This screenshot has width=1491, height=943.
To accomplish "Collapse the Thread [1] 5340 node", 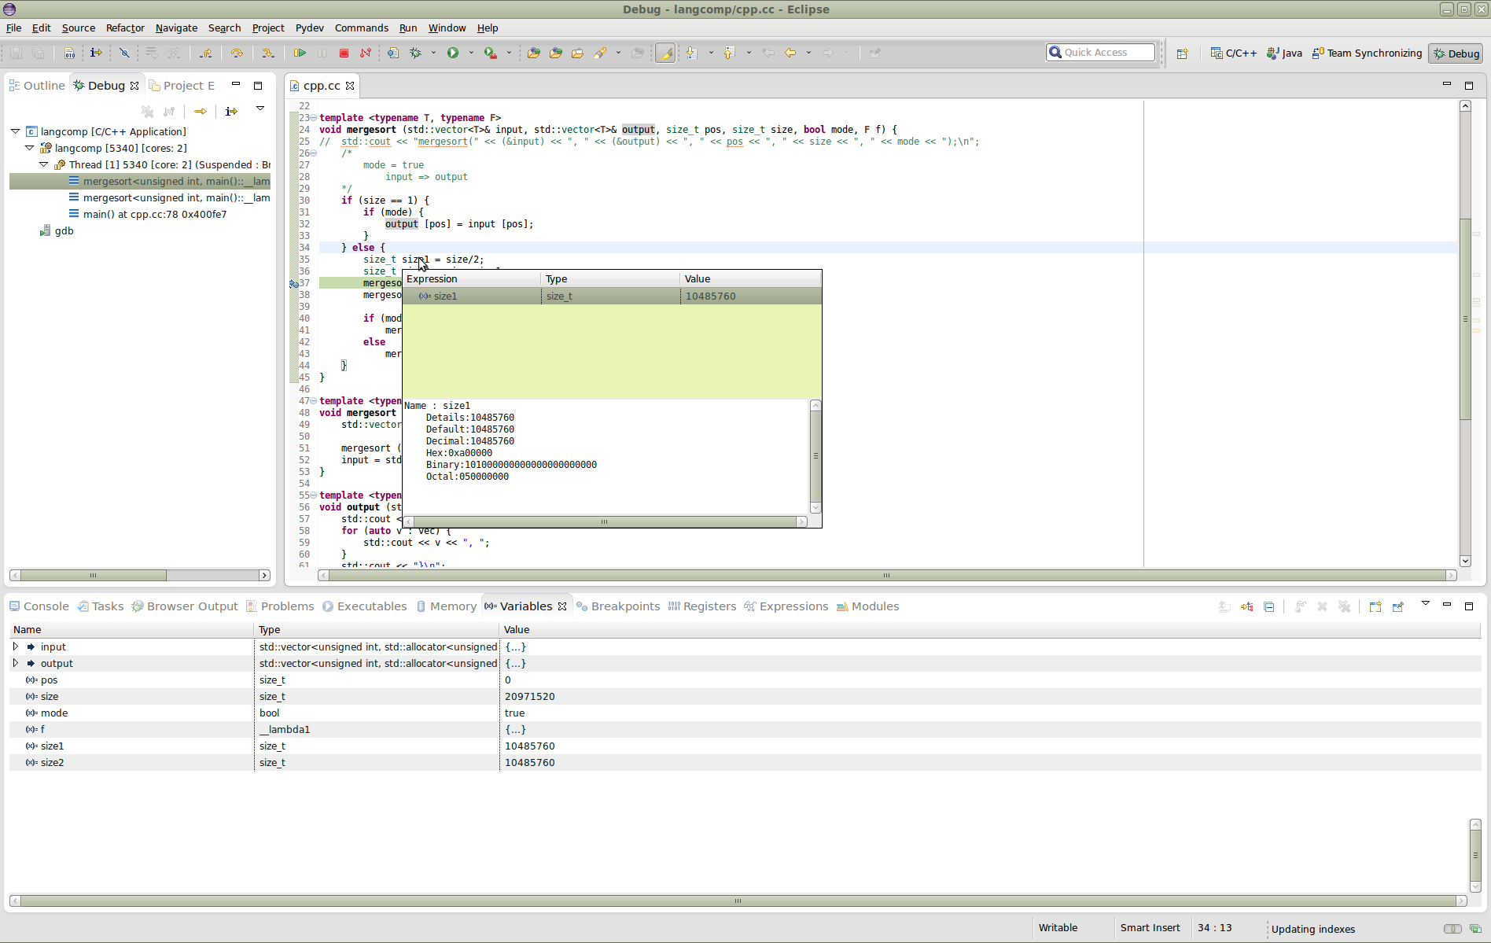I will click(44, 164).
